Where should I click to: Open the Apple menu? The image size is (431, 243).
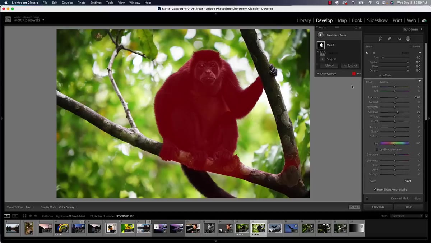[6, 3]
